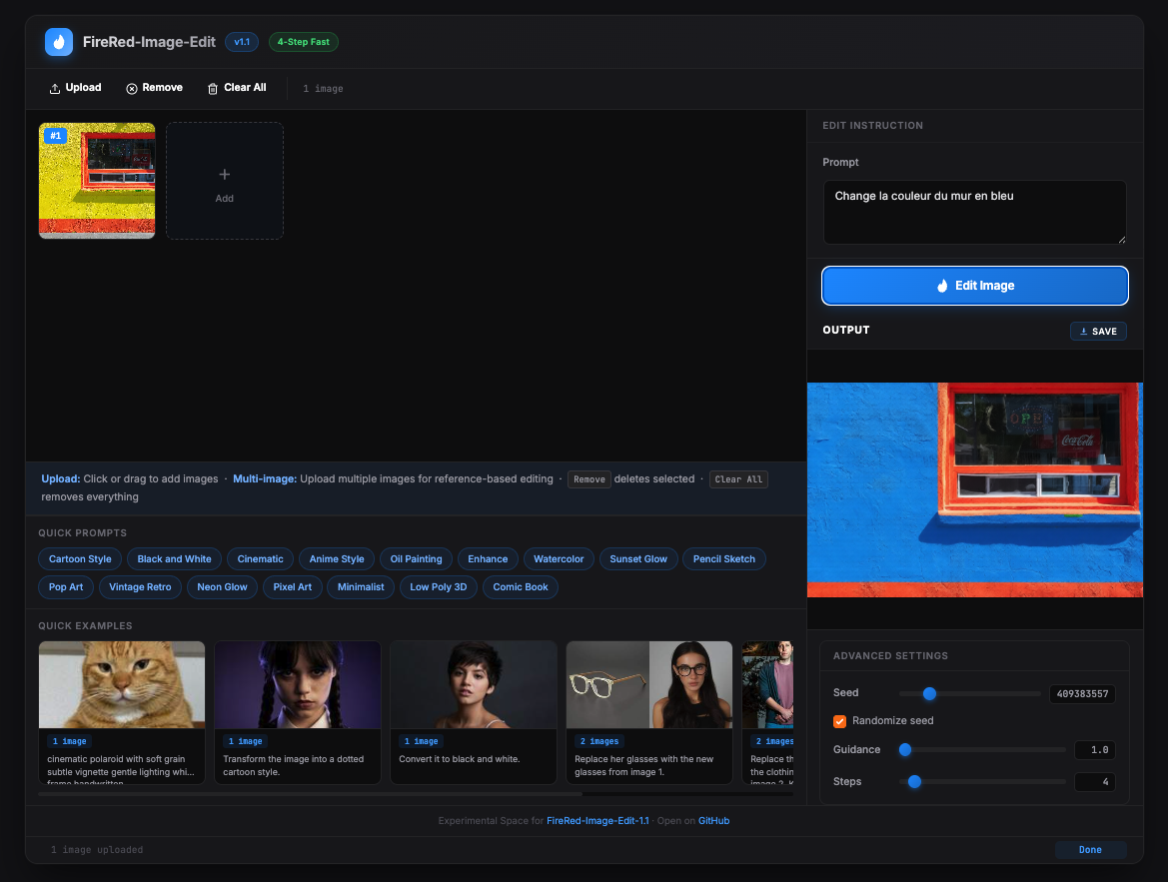Load the orange cat polaroid example
Screen dimensions: 1168x882
click(122, 713)
